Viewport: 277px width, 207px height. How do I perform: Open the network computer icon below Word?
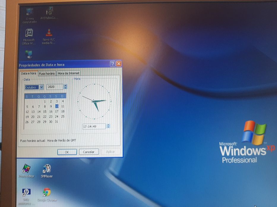(x=29, y=54)
